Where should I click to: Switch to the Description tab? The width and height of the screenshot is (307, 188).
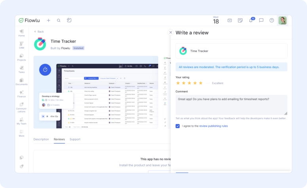point(41,139)
